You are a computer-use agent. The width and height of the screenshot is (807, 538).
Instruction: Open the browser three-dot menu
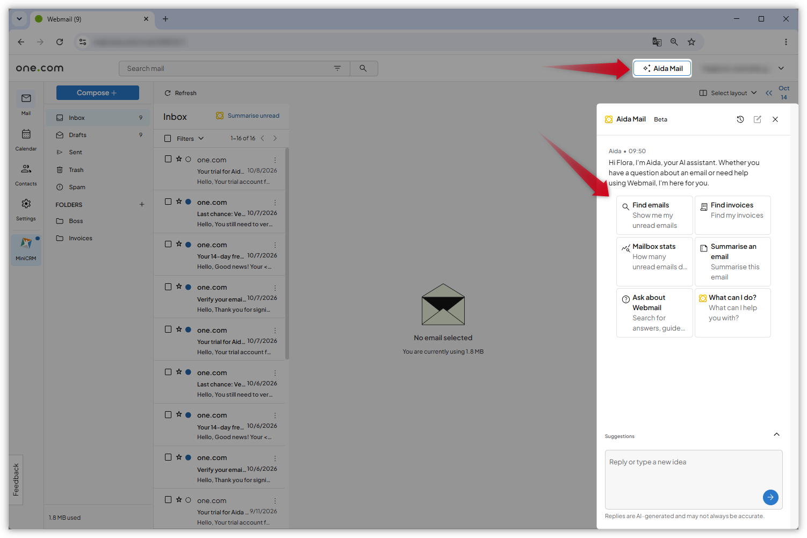(x=786, y=42)
